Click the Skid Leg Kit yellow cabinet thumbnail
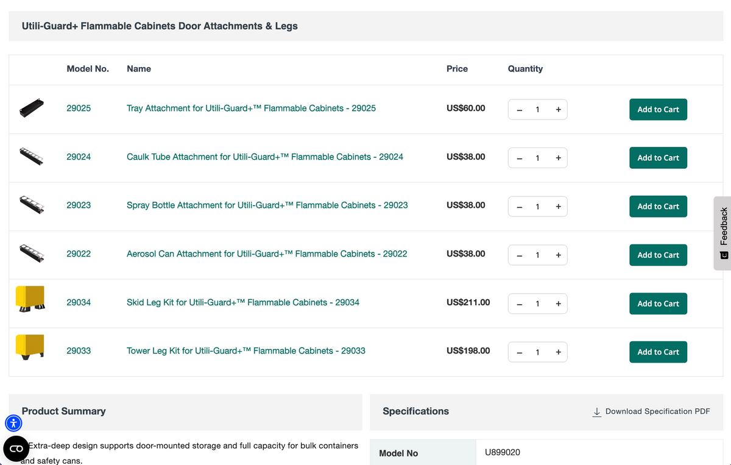Screen dimensions: 731x465 tap(30, 299)
